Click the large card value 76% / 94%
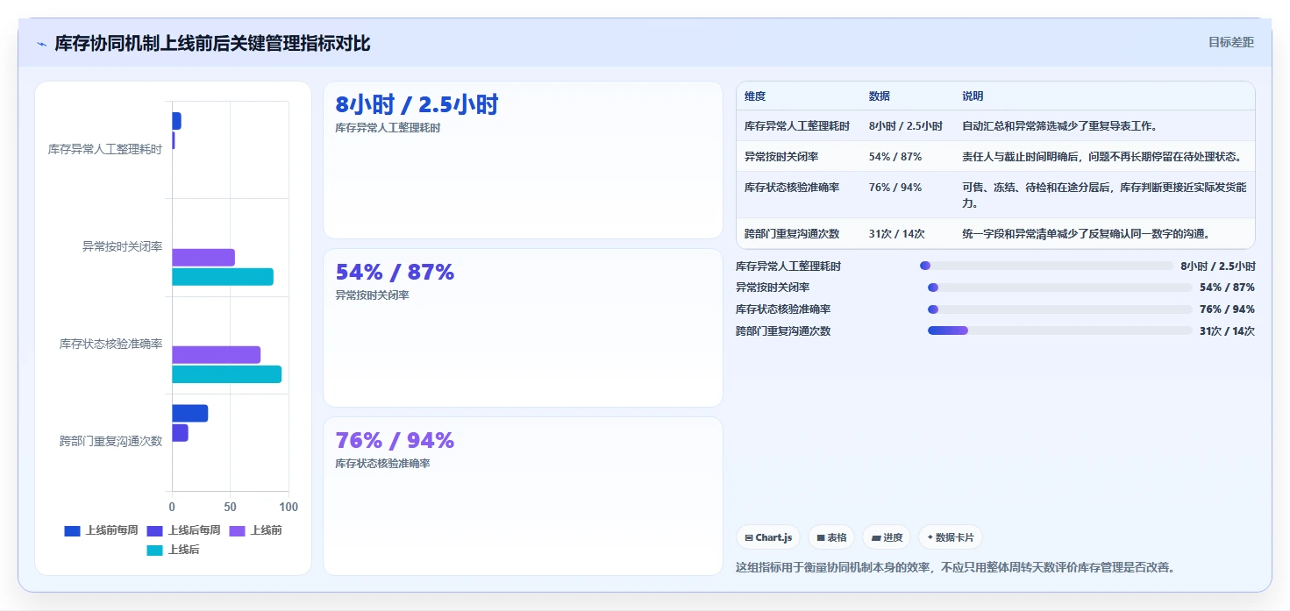Image resolution: width=1290 pixels, height=611 pixels. click(395, 440)
